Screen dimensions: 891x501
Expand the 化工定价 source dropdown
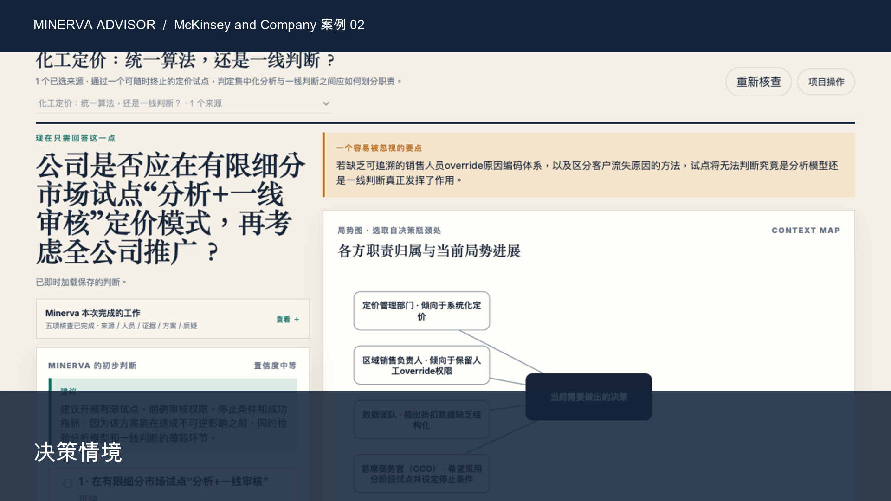click(184, 103)
